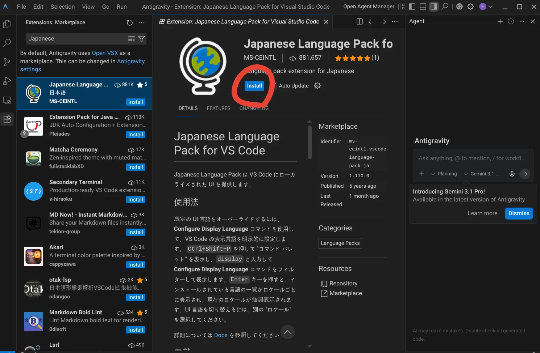Image resolution: width=540 pixels, height=353 pixels.
Task: Open the Search view in activity bar
Action: tap(7, 43)
